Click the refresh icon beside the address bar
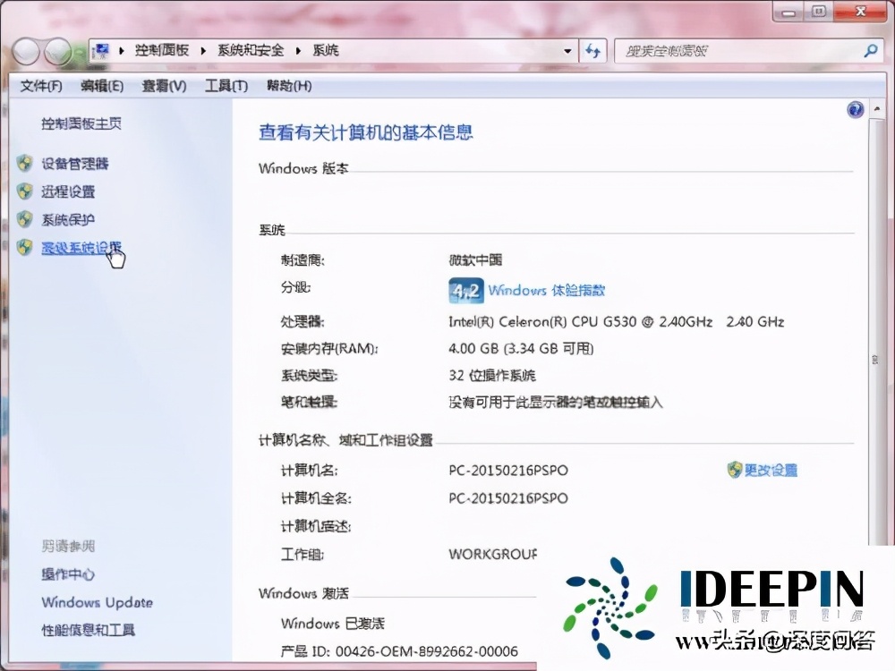The height and width of the screenshot is (671, 895). tap(593, 51)
